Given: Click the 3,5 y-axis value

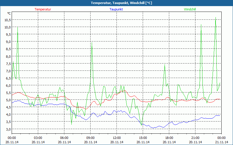Looking at the screenshot, I should (8, 122).
